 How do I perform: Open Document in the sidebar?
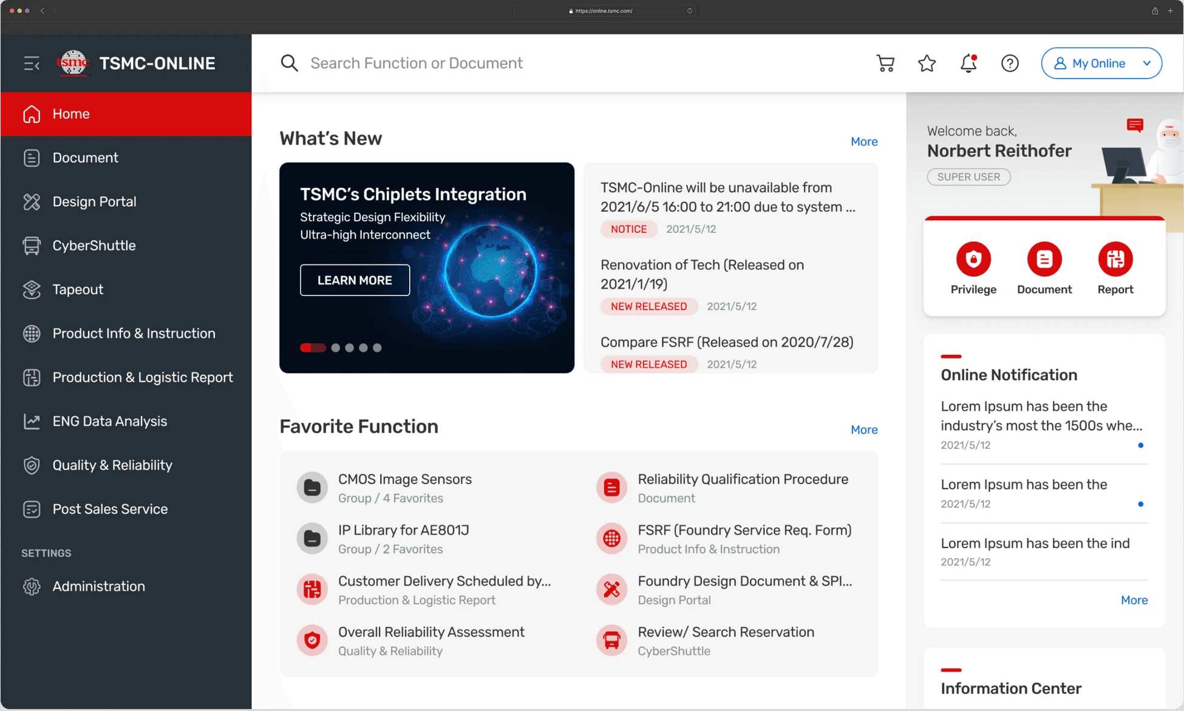tap(126, 158)
